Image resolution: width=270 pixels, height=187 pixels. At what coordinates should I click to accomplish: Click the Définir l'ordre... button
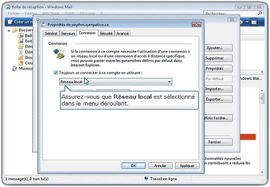click(x=219, y=118)
